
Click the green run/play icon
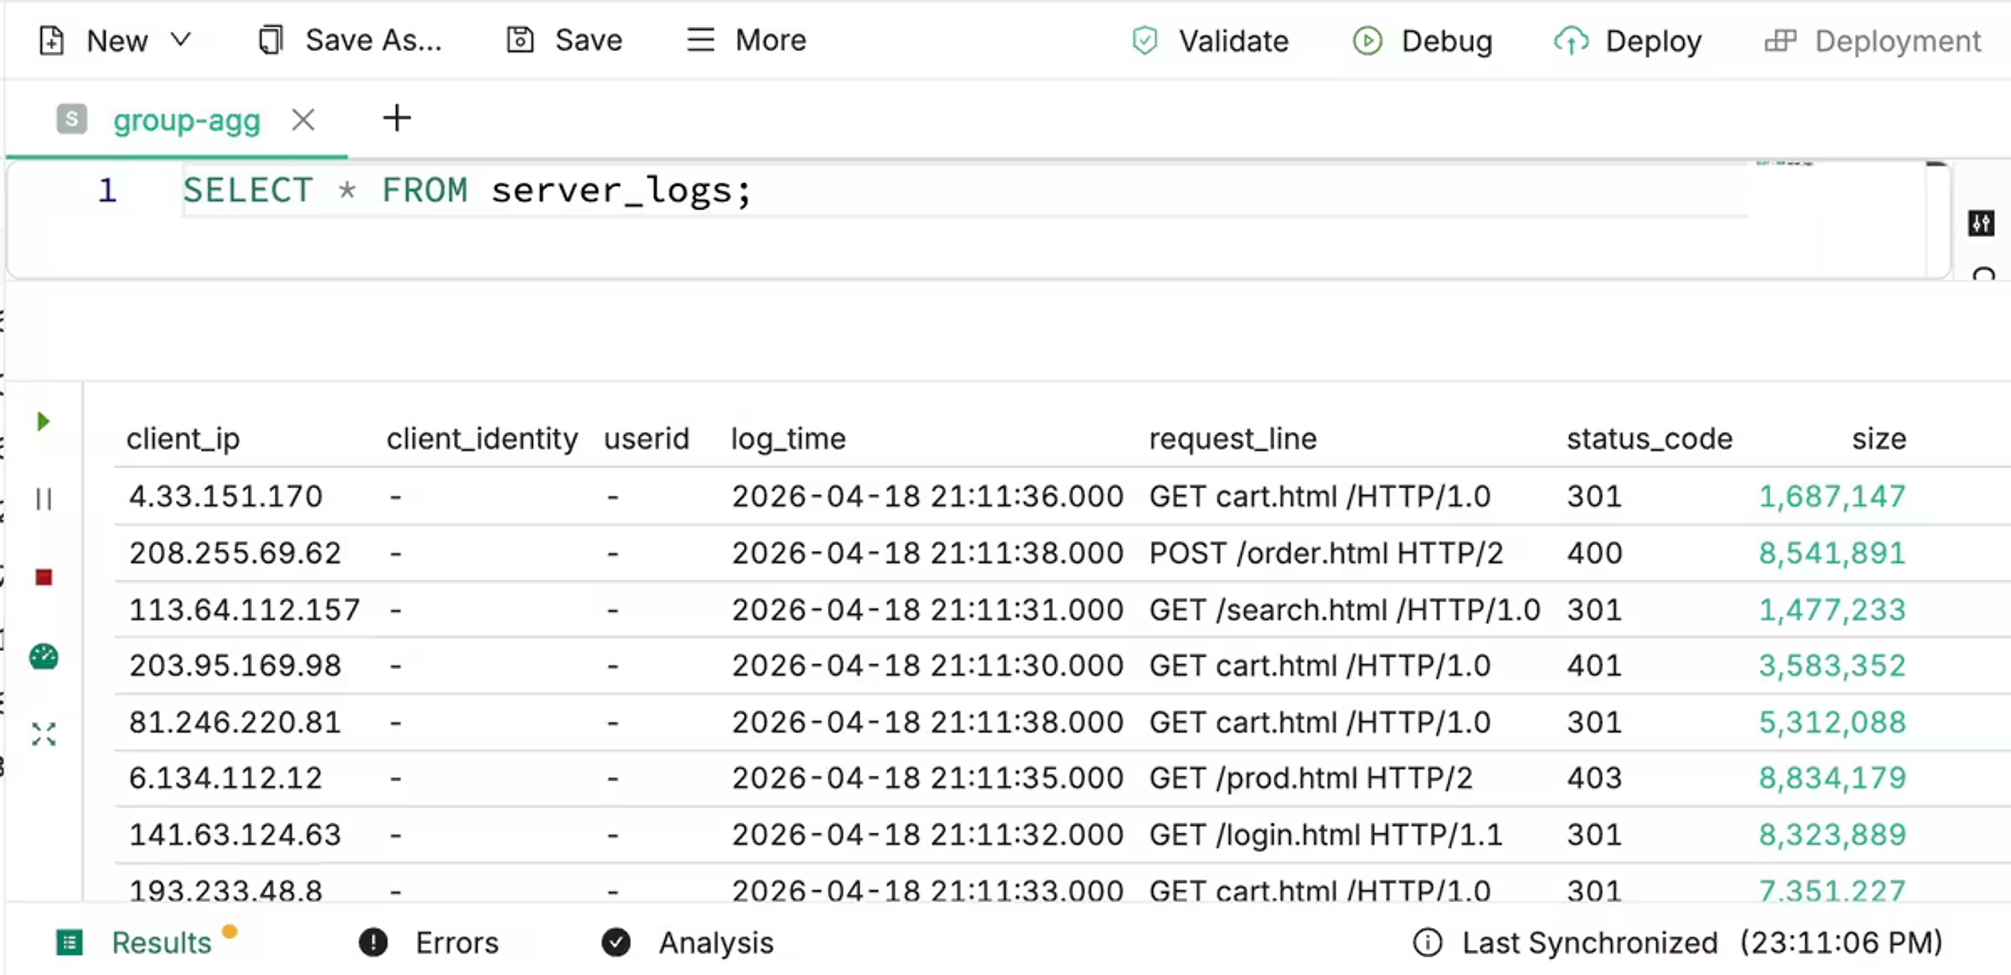click(x=43, y=422)
